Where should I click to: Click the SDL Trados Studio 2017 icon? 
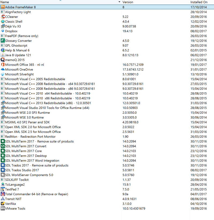(3, 170)
